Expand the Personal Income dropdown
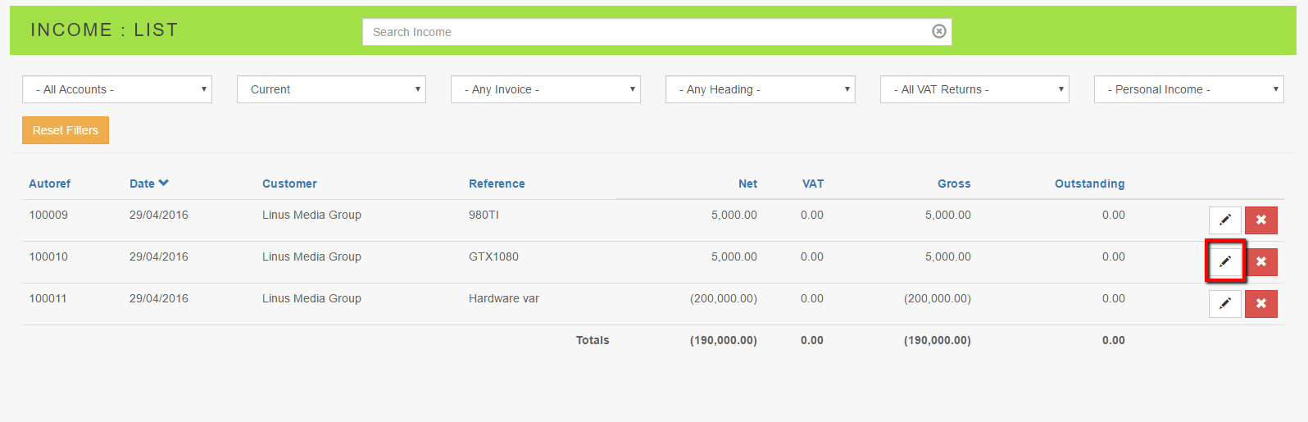This screenshot has width=1308, height=422. 1188,89
